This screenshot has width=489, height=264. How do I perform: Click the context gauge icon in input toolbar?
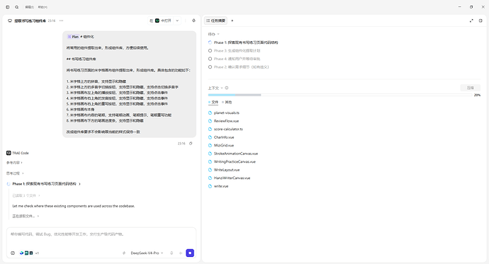(13, 253)
